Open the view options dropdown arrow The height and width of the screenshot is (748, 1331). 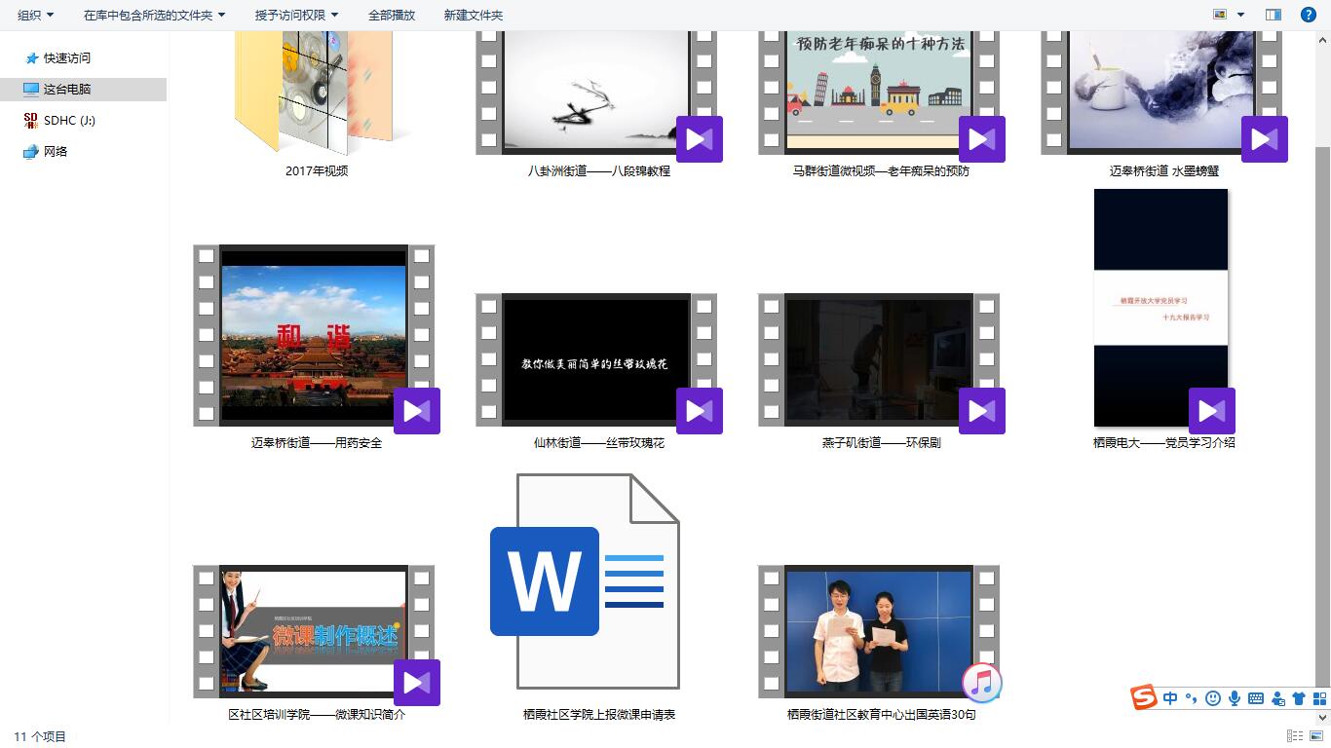[x=1240, y=15]
